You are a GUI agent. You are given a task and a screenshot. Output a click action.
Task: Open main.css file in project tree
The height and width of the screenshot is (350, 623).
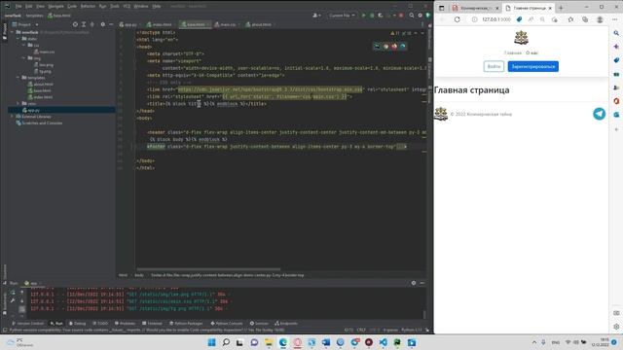(44, 52)
